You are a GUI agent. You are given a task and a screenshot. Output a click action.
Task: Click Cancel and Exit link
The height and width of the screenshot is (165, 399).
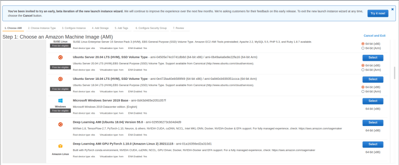pyautogui.click(x=375, y=36)
